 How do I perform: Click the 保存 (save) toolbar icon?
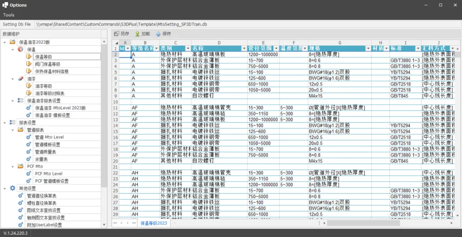click(x=158, y=34)
